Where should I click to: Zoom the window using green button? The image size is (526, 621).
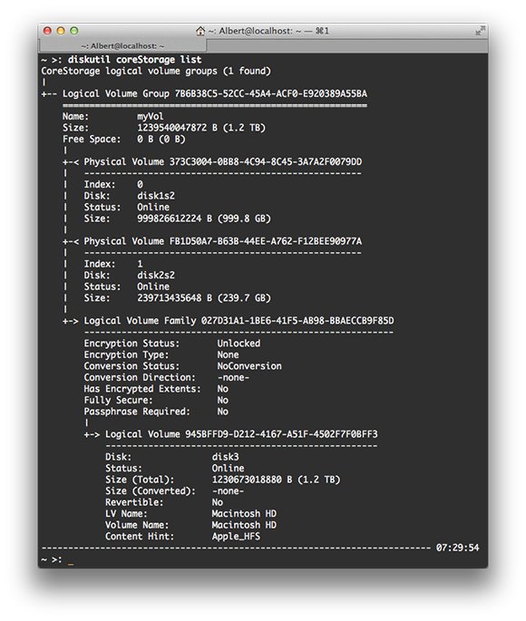74,31
